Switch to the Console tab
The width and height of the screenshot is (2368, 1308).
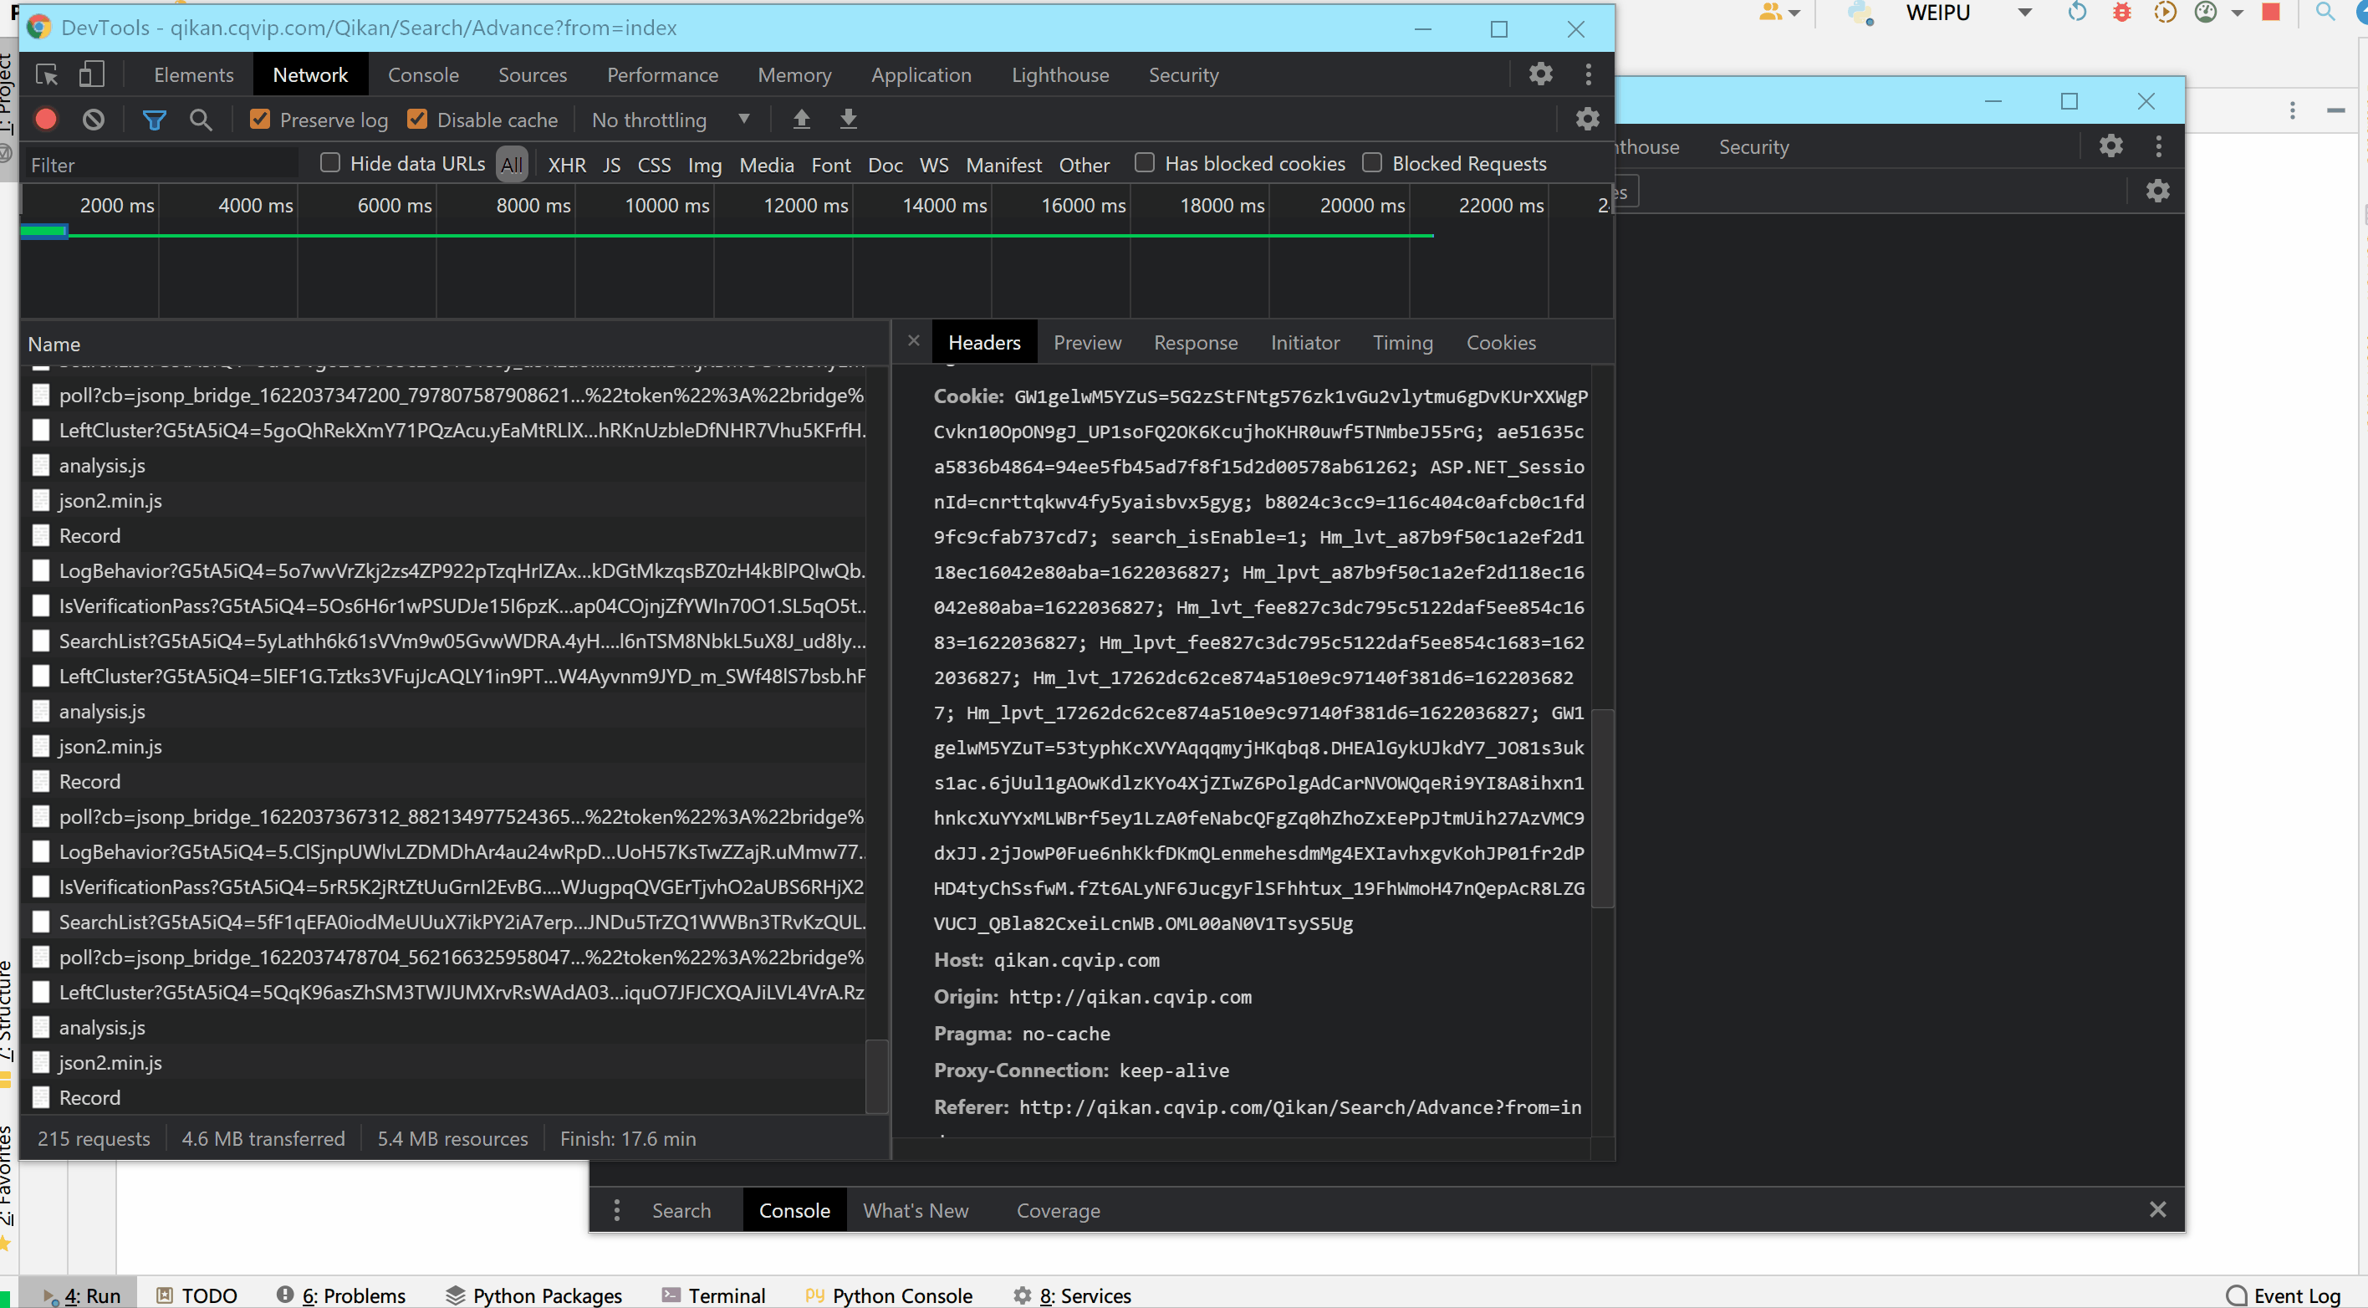tap(423, 74)
